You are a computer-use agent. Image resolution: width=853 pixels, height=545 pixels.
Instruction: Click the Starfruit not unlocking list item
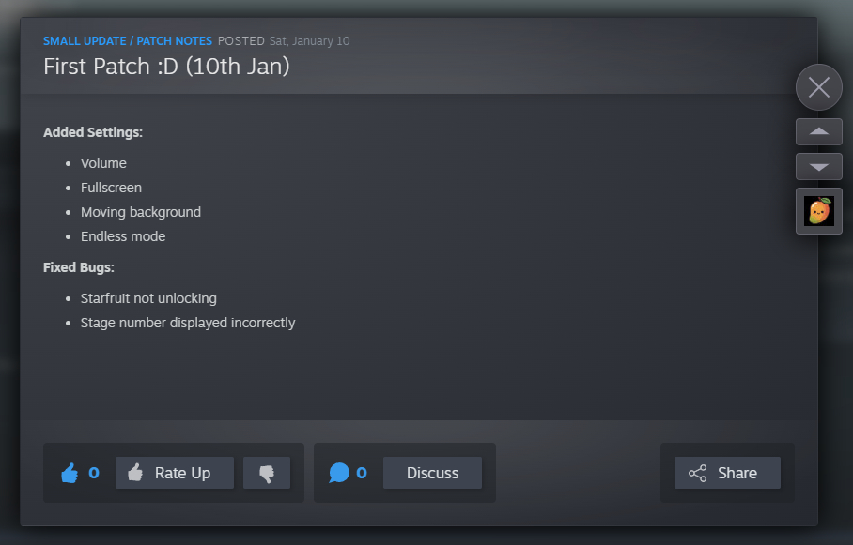point(148,298)
